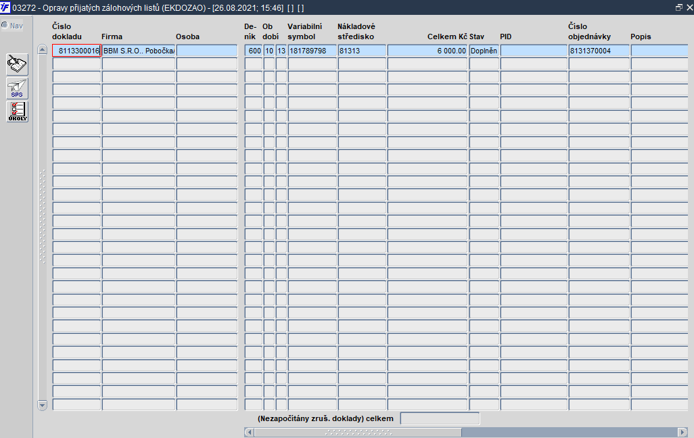Click the application logo in title bar
Image resolution: width=694 pixels, height=438 pixels.
(x=5, y=7)
